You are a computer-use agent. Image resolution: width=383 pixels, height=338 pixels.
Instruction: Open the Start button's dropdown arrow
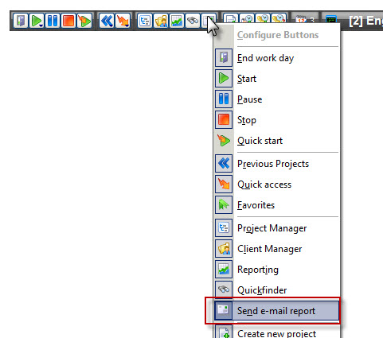click(41, 26)
